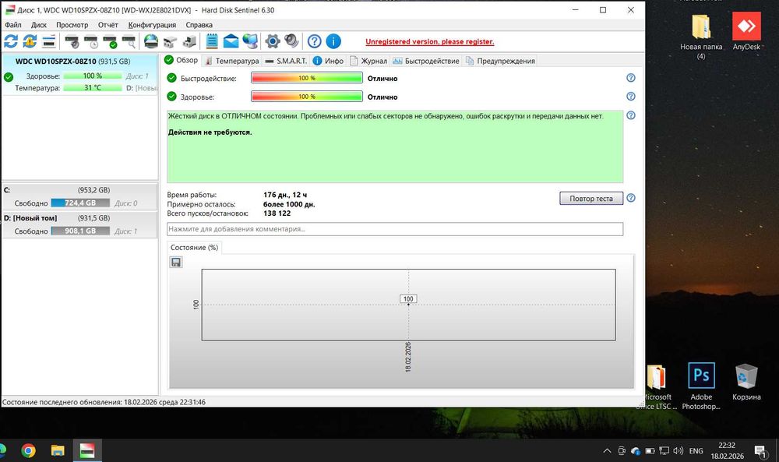Click the globe with disk toolbar icon

pos(151,41)
